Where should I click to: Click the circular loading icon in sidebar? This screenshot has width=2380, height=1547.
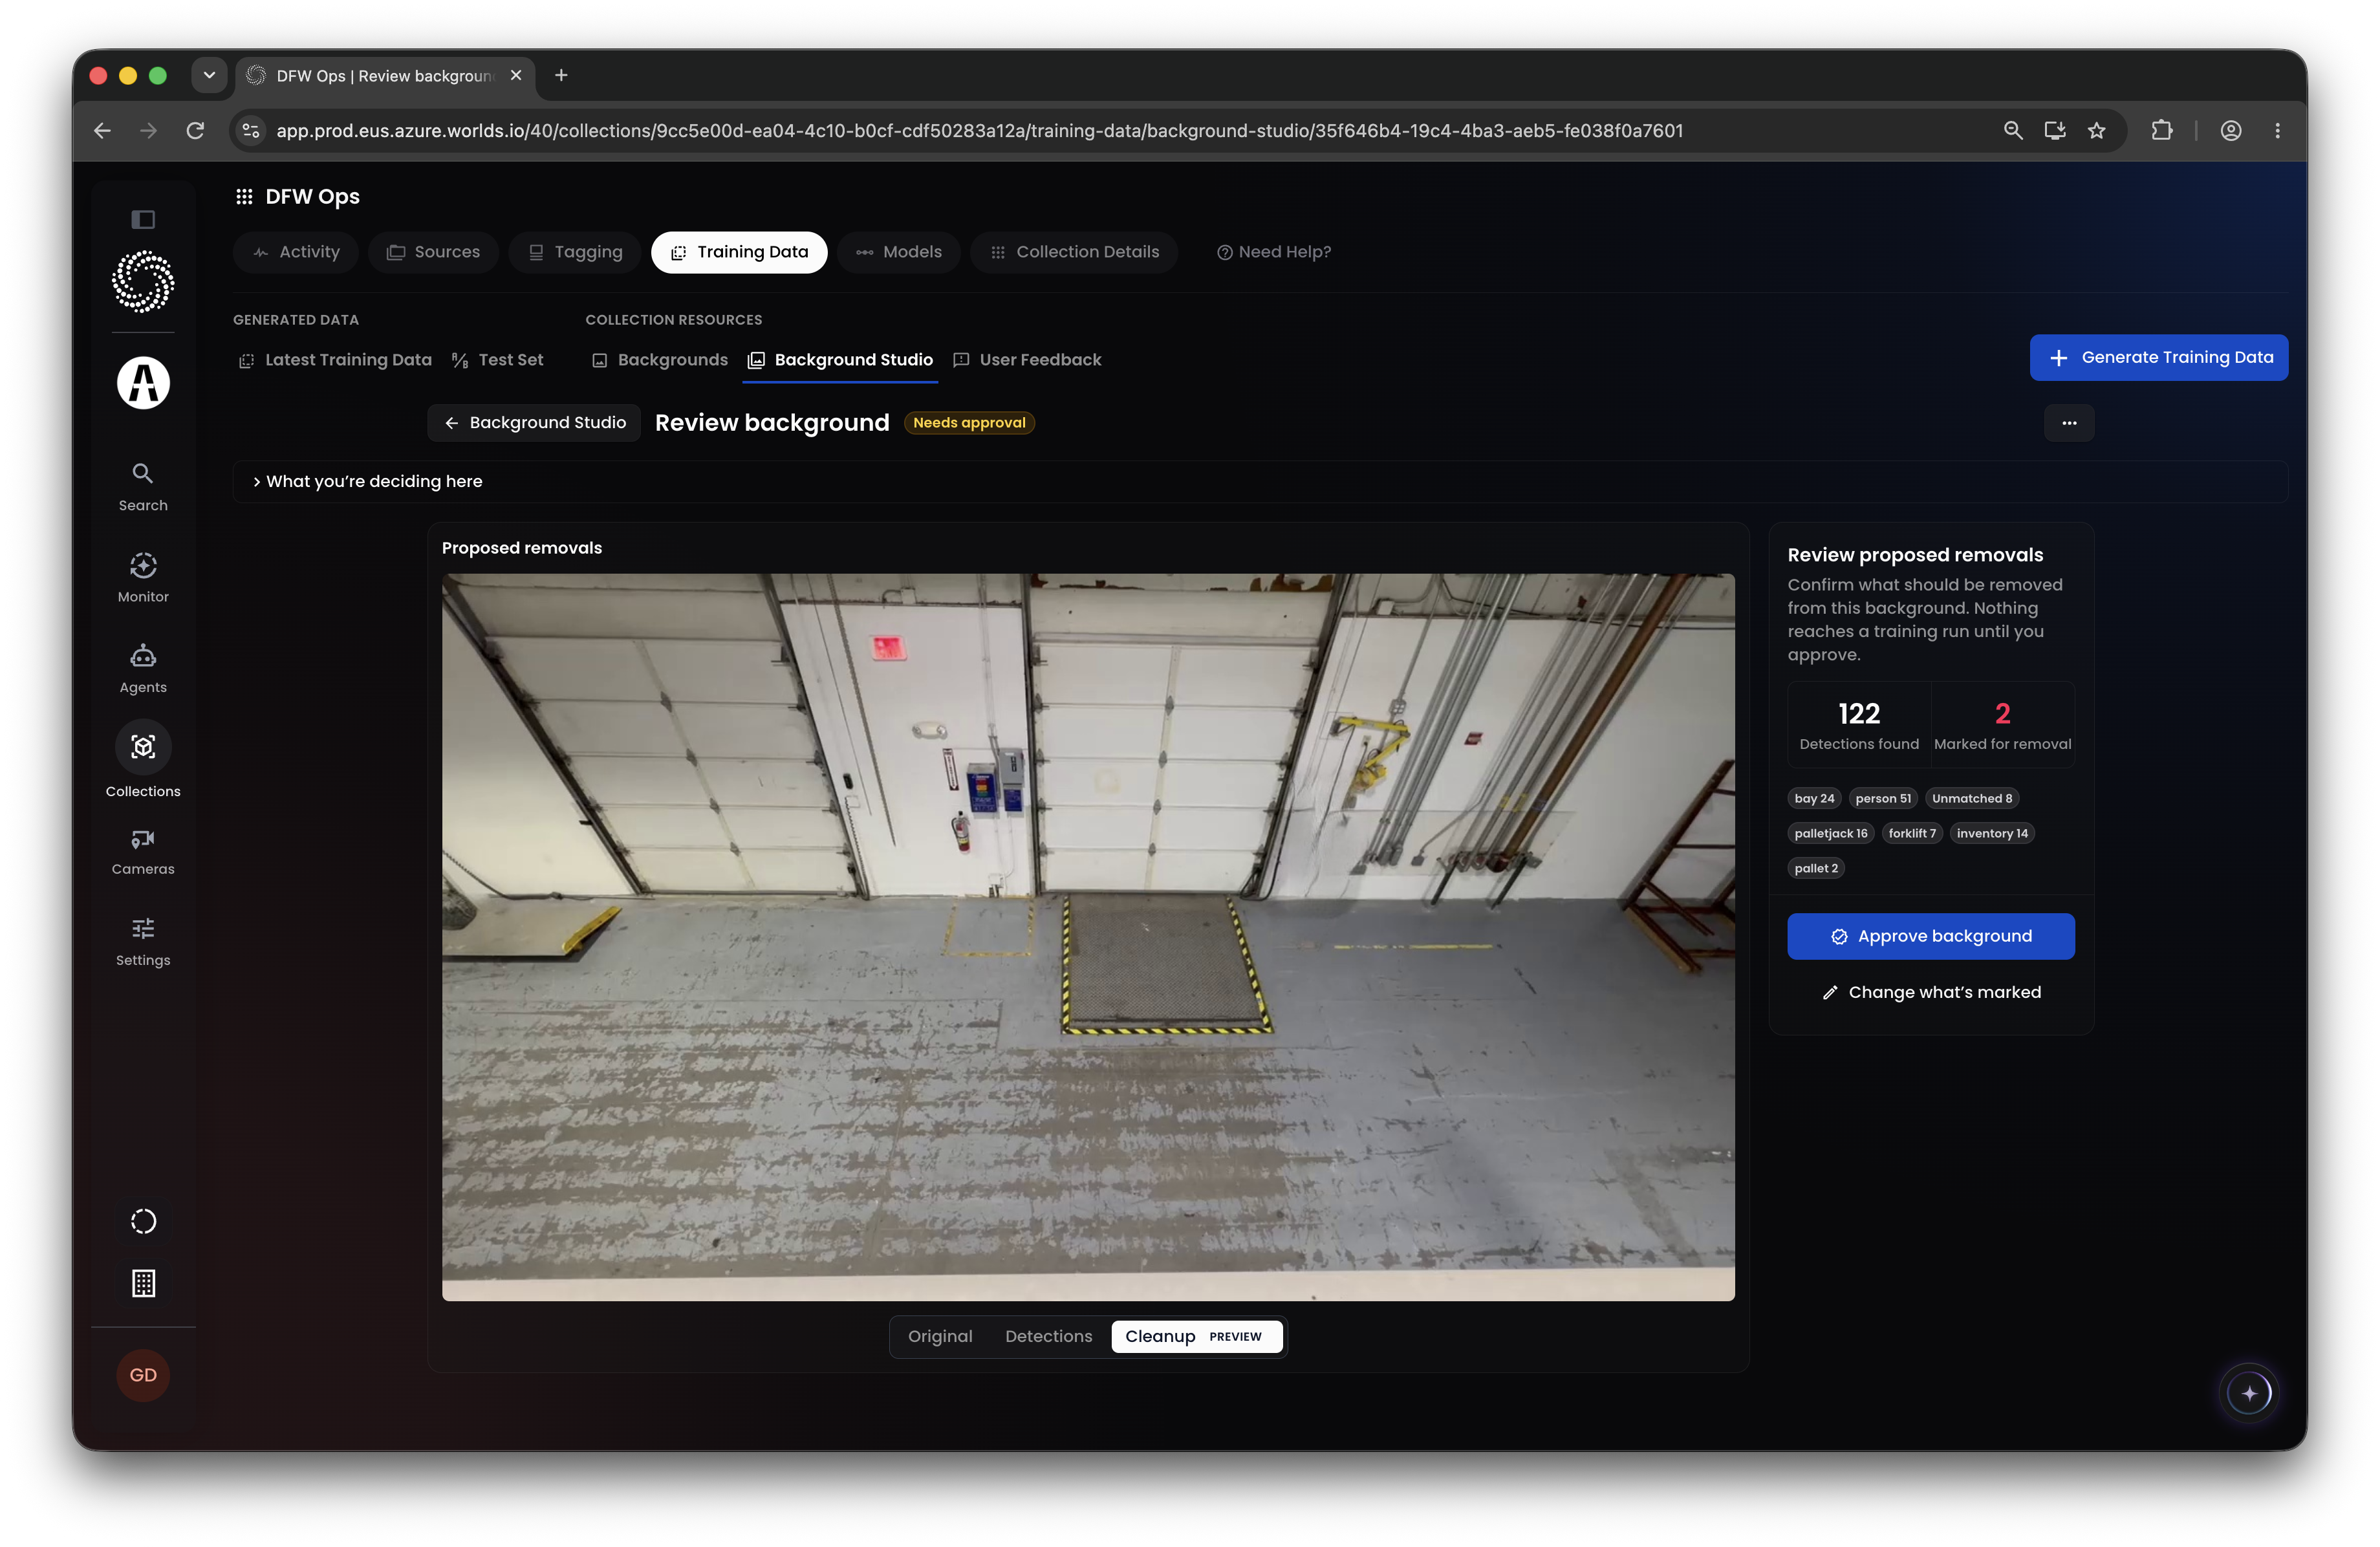pos(143,1221)
